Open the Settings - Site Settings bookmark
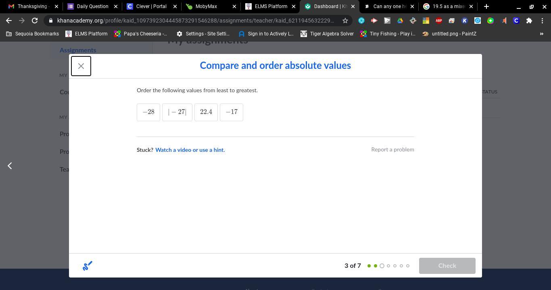 pyautogui.click(x=203, y=34)
